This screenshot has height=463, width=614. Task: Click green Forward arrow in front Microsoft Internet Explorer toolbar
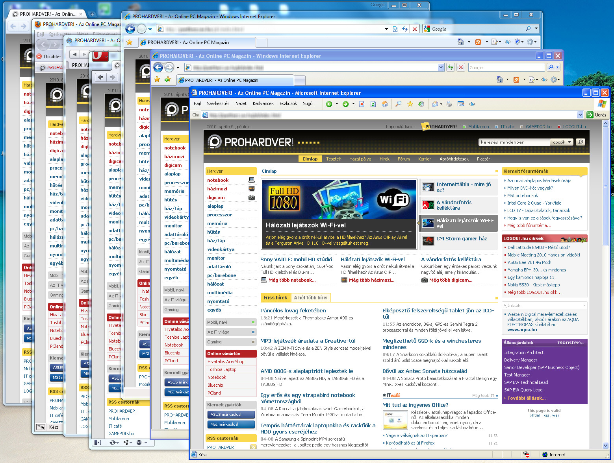[x=345, y=104]
